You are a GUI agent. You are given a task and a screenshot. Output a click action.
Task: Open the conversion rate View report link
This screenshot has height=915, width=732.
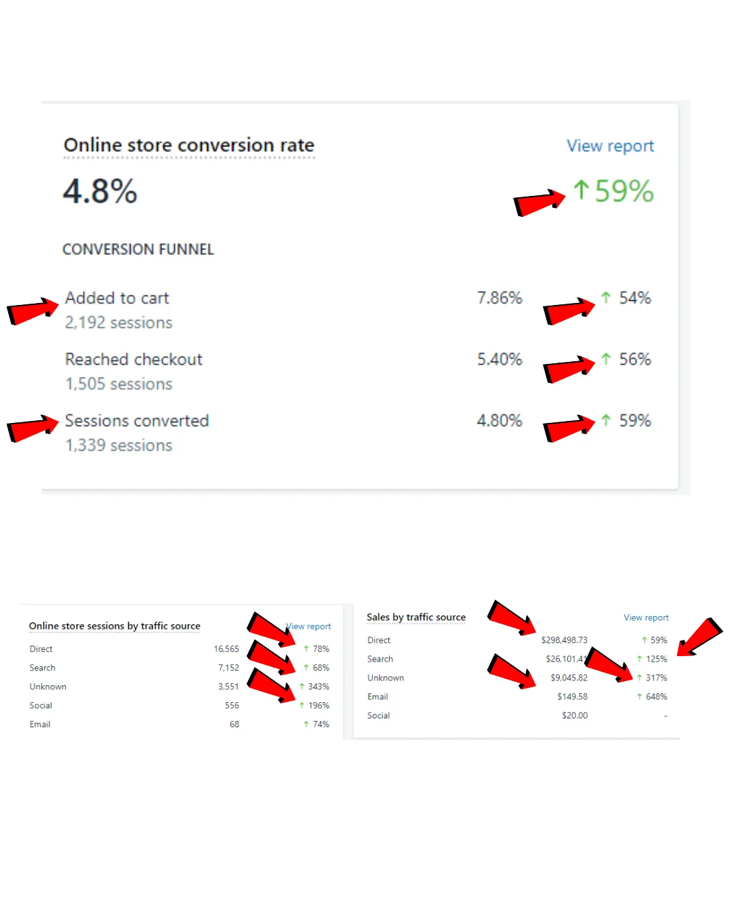click(610, 146)
